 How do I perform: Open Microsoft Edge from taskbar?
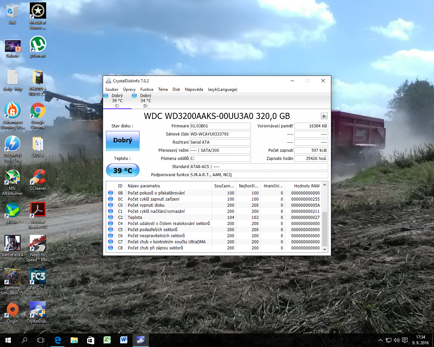coord(58,340)
